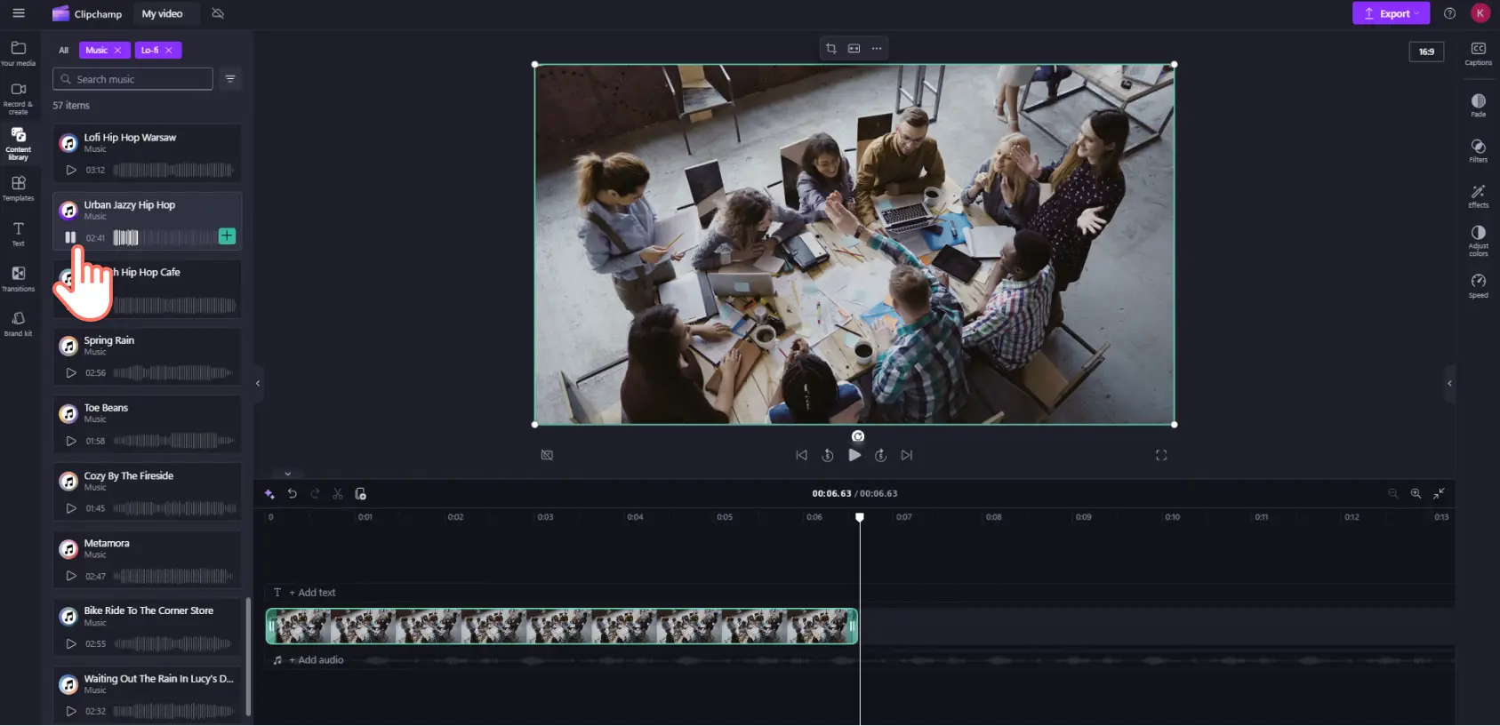The image size is (1500, 726).
Task: Click the fit icon above preview
Action: click(x=854, y=49)
